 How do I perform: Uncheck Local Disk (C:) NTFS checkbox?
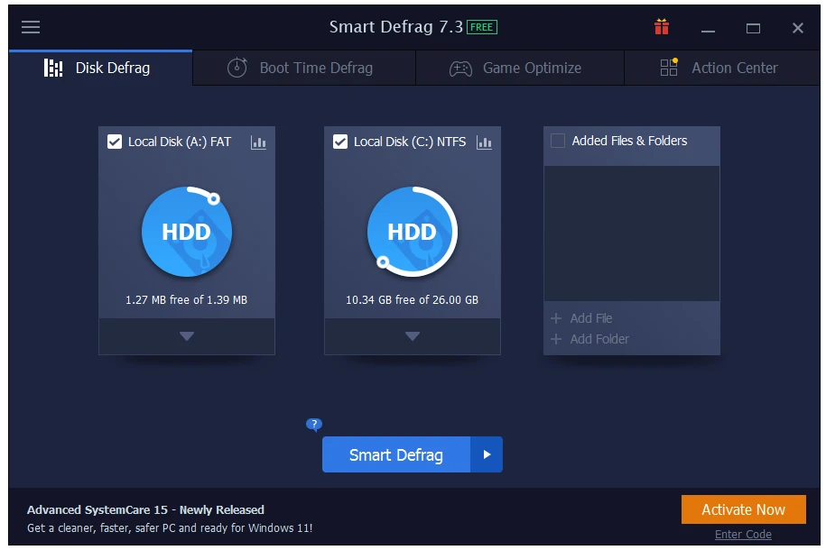click(340, 142)
